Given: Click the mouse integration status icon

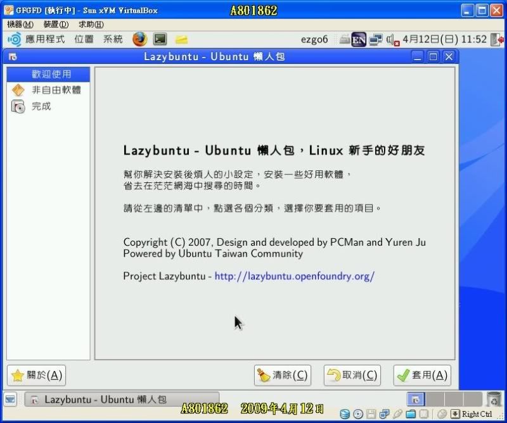Looking at the screenshot, I should tap(442, 414).
